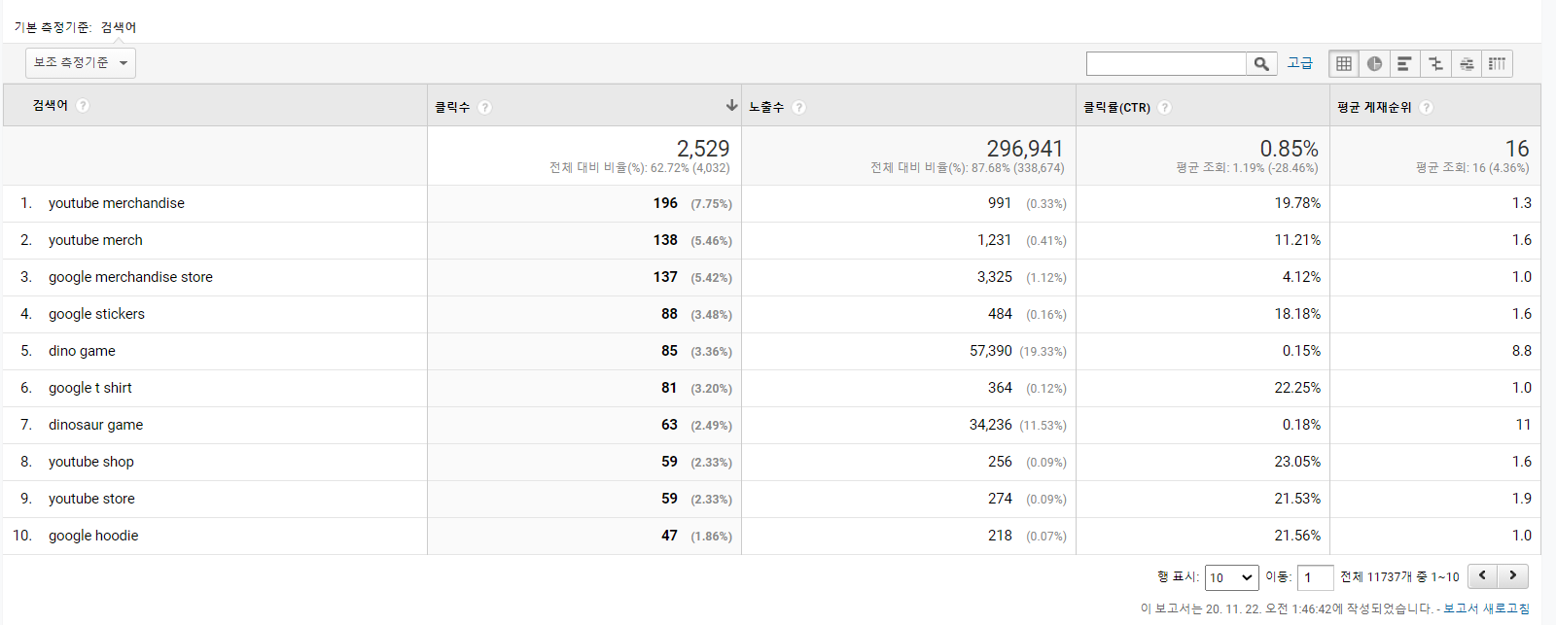Click impressions value 57,390 for dino game

pos(991,351)
